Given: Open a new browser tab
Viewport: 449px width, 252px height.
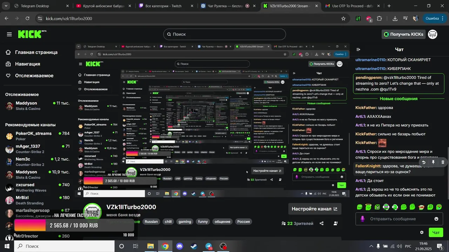Looking at the screenshot, I should pyautogui.click(x=389, y=6).
